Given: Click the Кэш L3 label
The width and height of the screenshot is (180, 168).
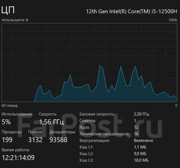Looking at the screenshot, I should tap(86, 160).
